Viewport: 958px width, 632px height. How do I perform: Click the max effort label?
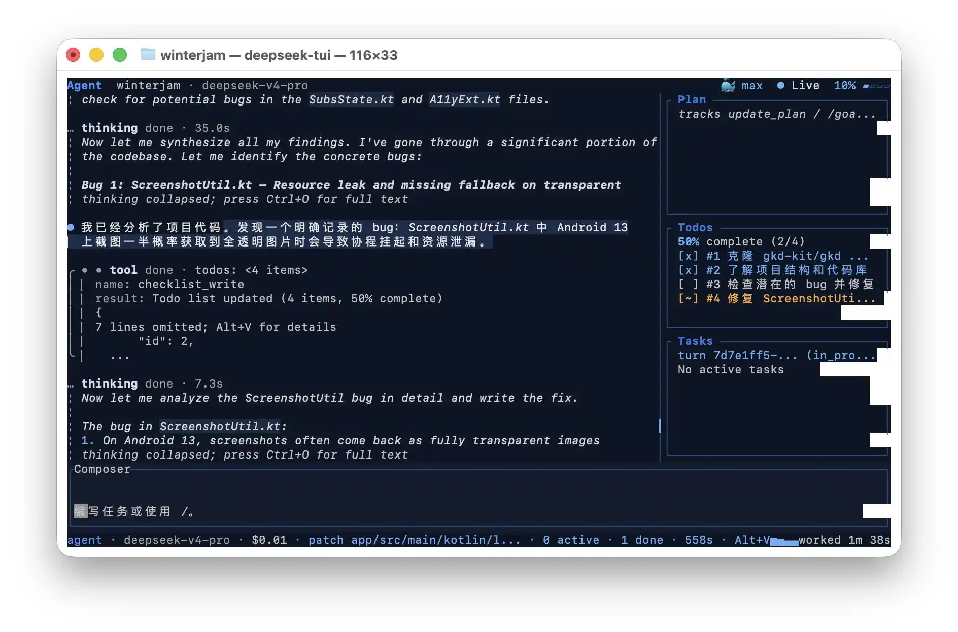752,85
